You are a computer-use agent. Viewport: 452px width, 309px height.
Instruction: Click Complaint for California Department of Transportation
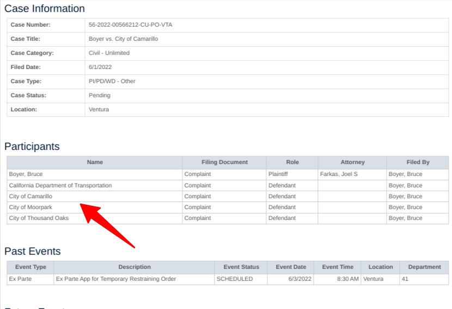[x=198, y=185]
